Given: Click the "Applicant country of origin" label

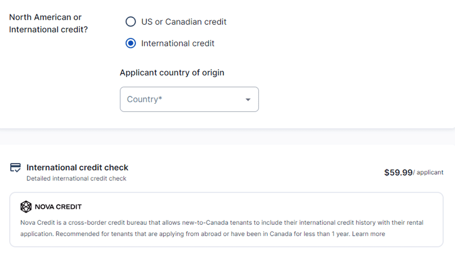Looking at the screenshot, I should pos(172,73).
